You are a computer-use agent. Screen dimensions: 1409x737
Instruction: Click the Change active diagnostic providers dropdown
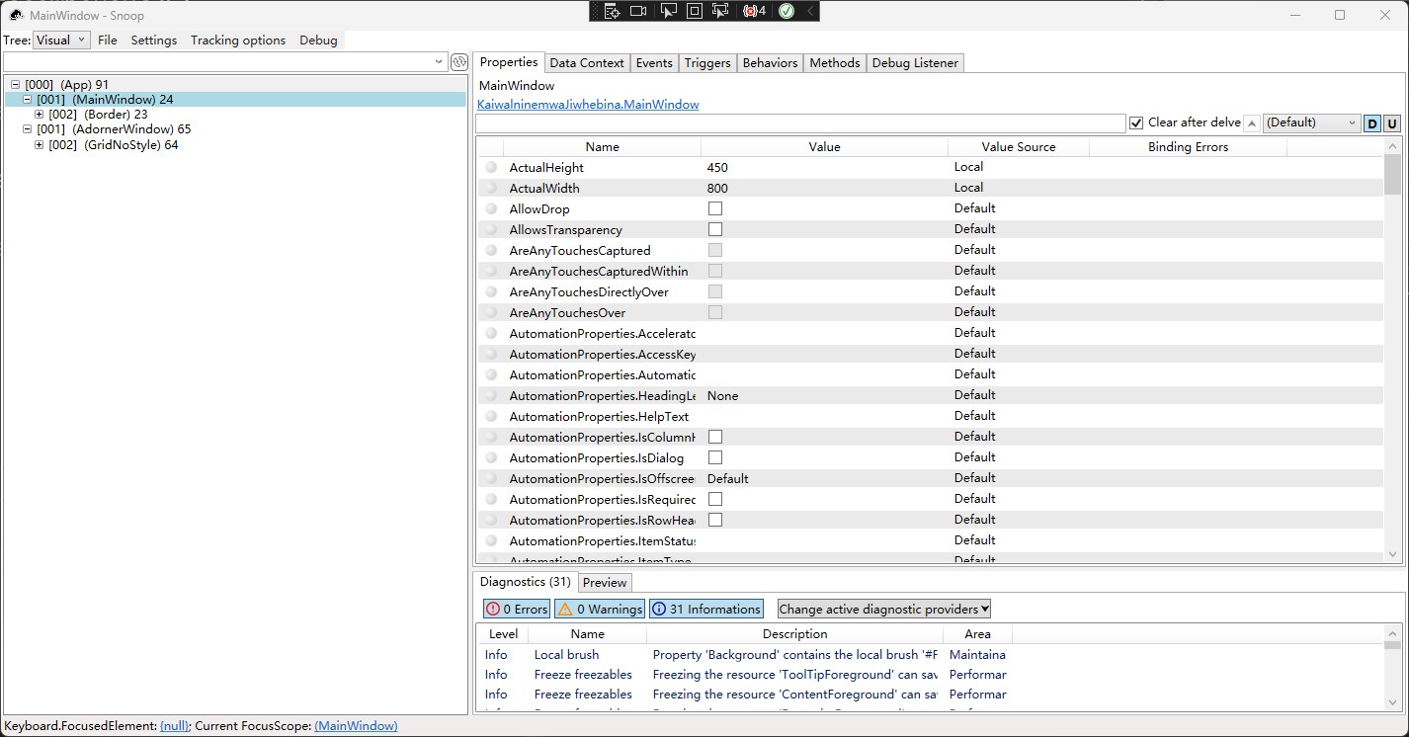[882, 609]
